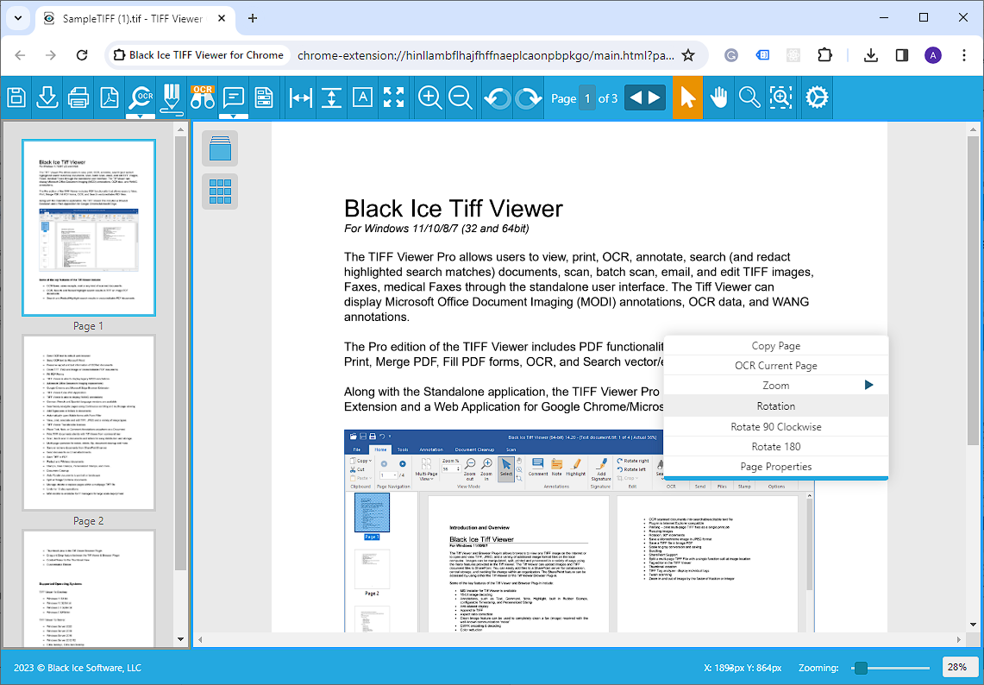Open OCR search with the binoculars icon
This screenshot has width=984, height=685.
202,97
